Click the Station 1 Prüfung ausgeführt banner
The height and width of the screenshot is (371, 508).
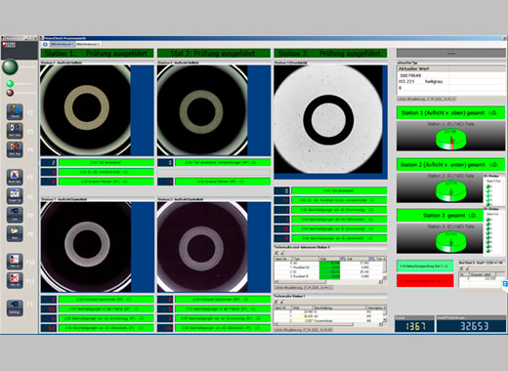coord(97,54)
